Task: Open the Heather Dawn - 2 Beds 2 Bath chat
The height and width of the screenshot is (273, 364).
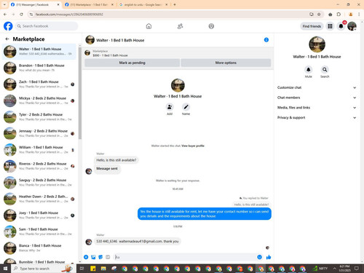Action: click(39, 199)
